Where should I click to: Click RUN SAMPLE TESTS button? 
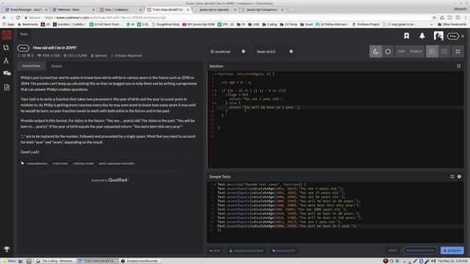click(x=420, y=251)
